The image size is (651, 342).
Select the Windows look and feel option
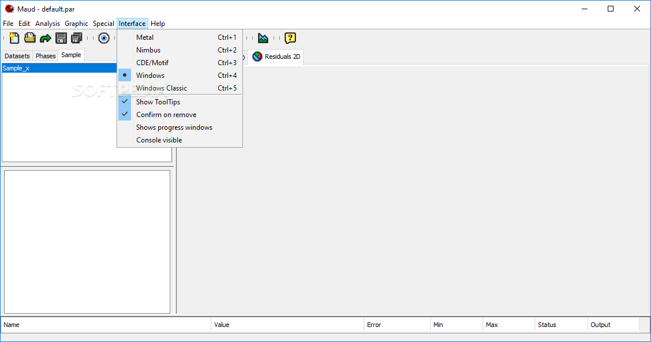pyautogui.click(x=179, y=76)
